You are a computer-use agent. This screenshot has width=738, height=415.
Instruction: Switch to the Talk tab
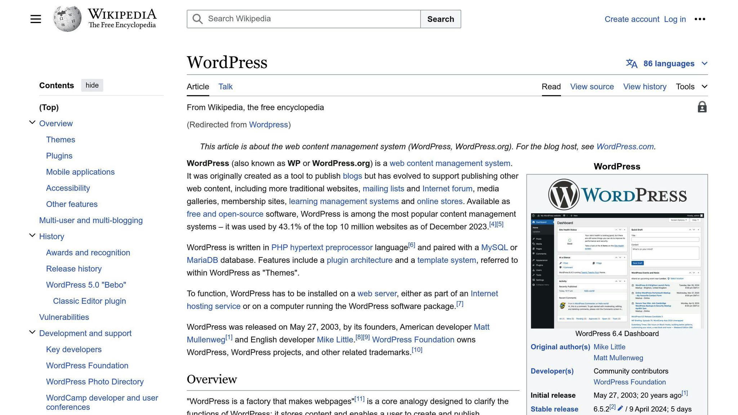click(226, 86)
